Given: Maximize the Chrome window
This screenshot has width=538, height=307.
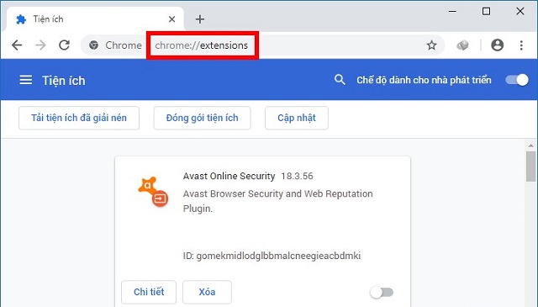Looking at the screenshot, I should (486, 11).
